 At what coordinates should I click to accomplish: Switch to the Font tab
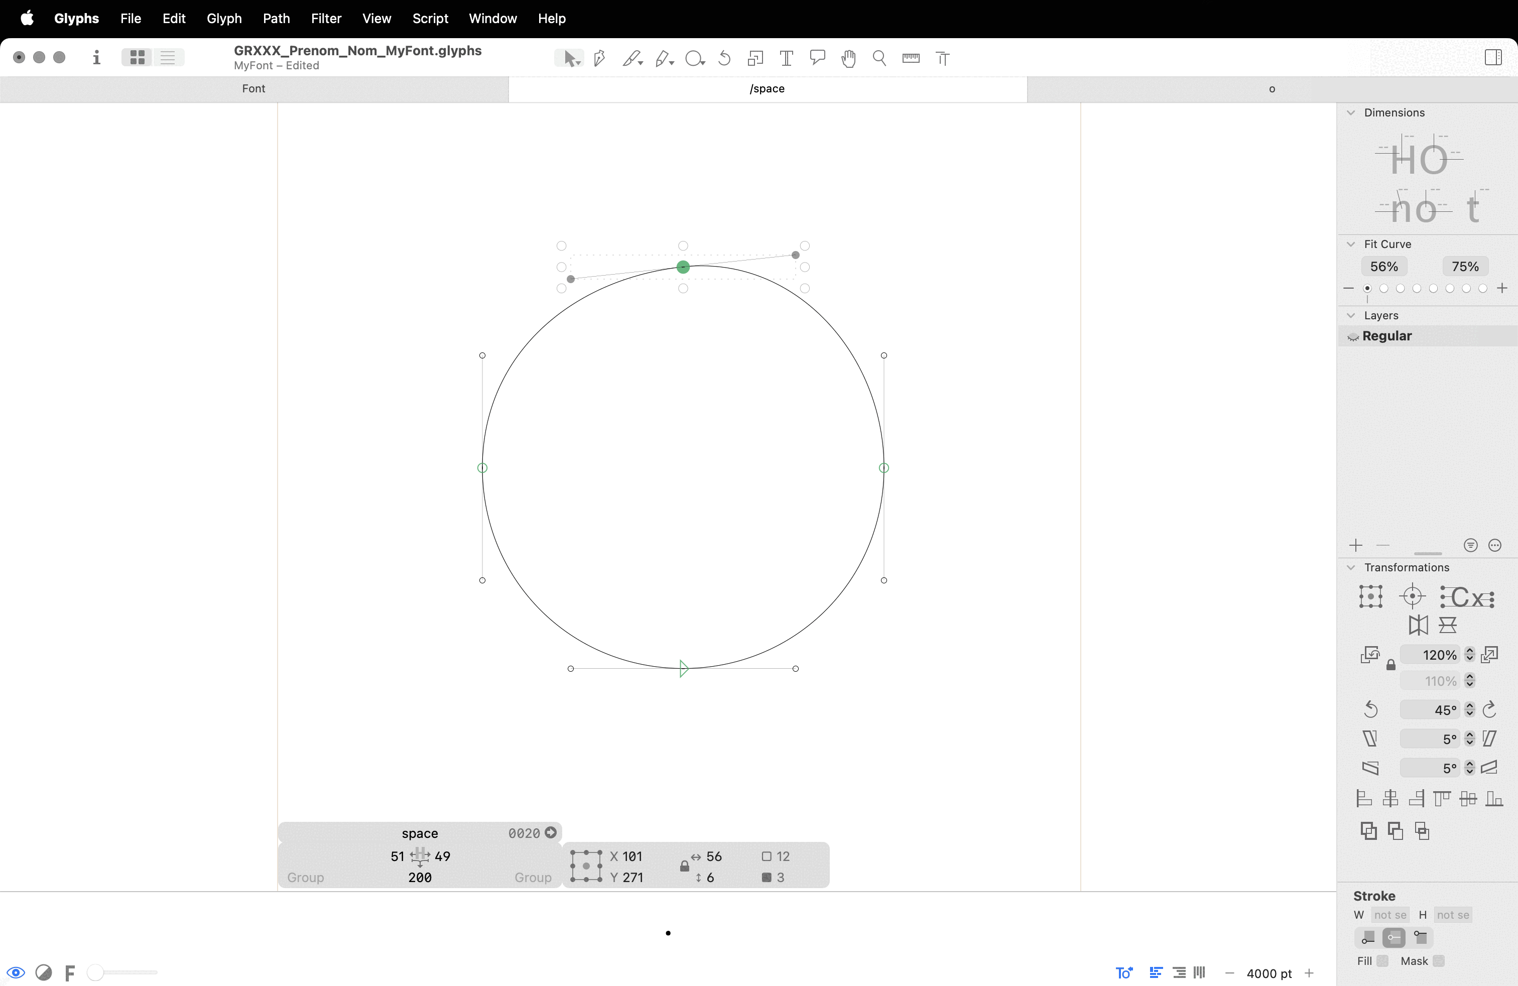253,89
